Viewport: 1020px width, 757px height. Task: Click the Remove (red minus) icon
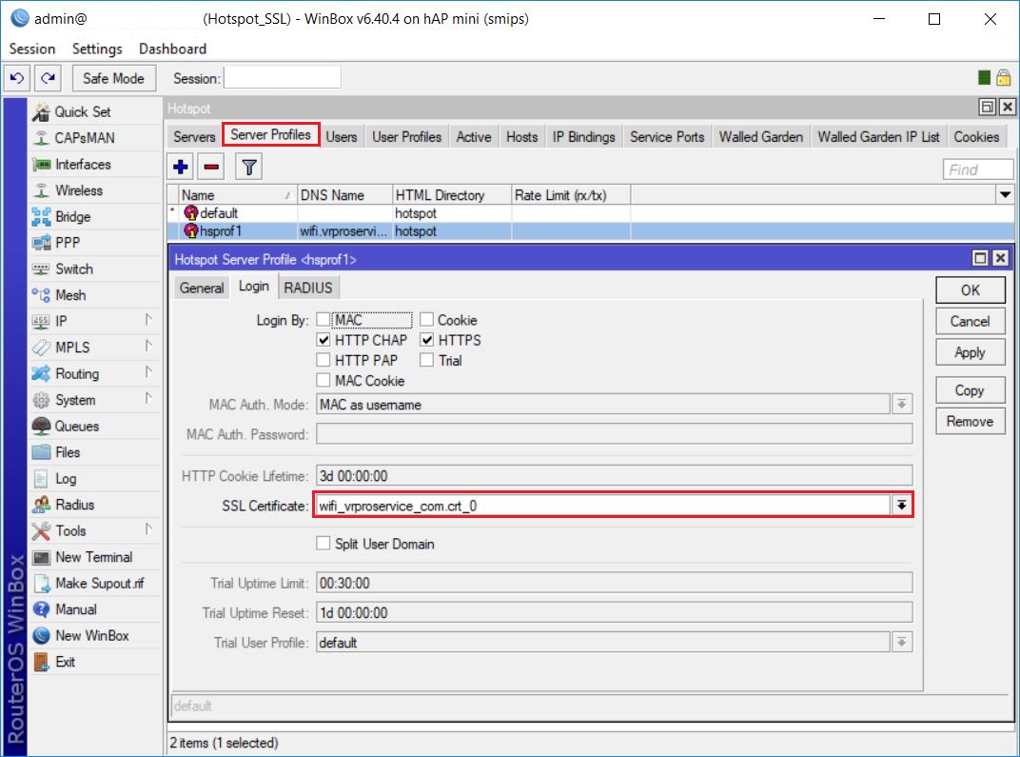(211, 168)
